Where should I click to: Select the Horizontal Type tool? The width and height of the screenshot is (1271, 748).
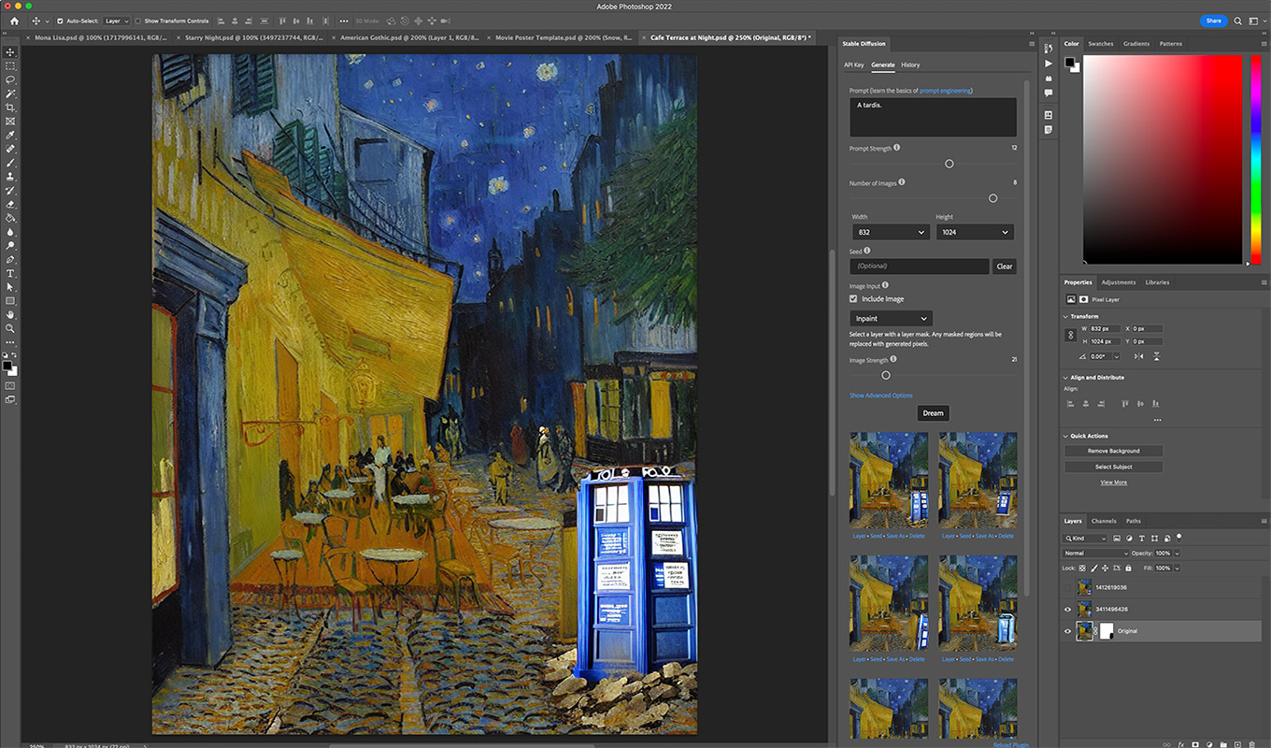pos(10,273)
